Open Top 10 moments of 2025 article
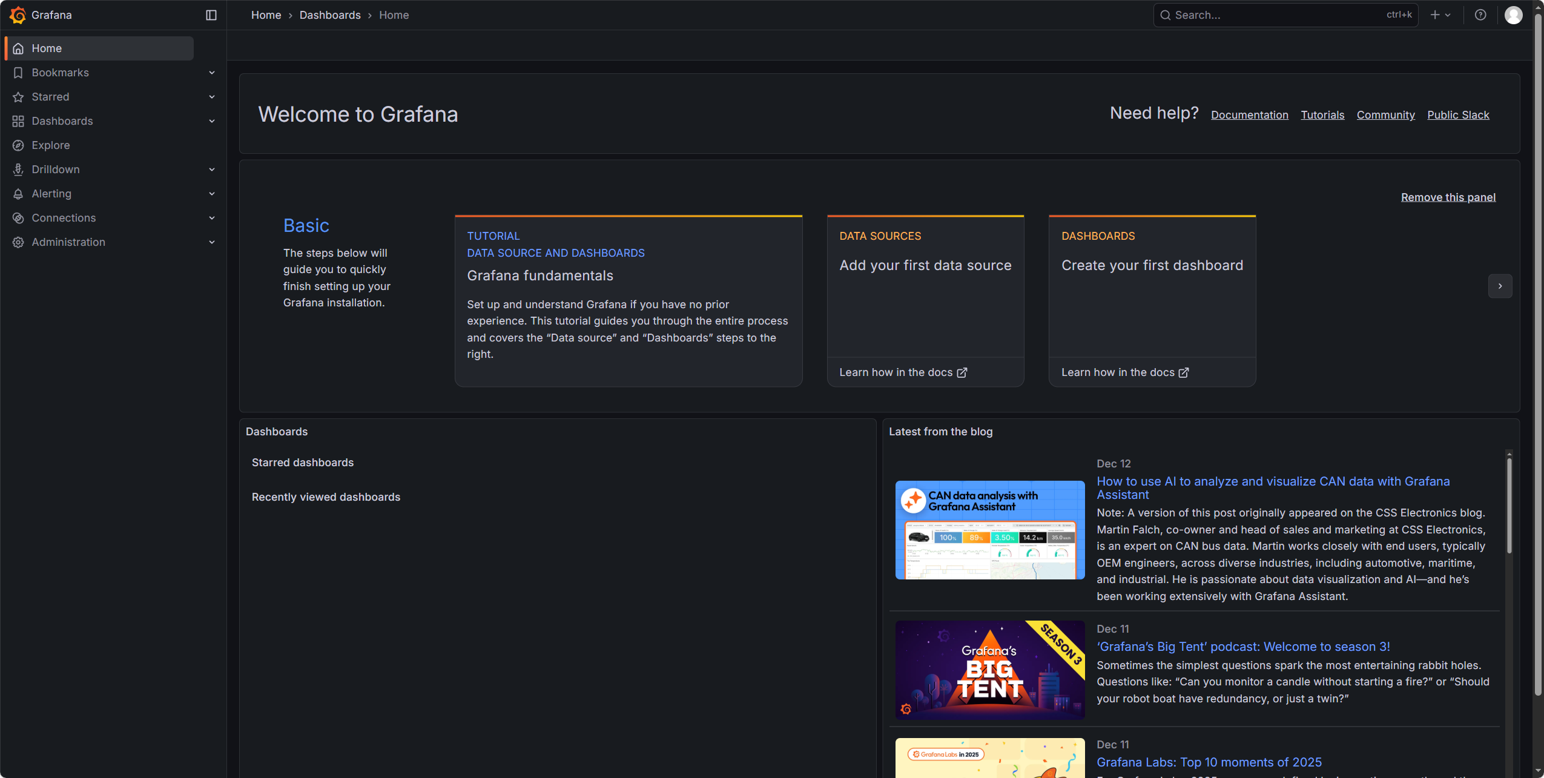Image resolution: width=1544 pixels, height=778 pixels. tap(1209, 763)
